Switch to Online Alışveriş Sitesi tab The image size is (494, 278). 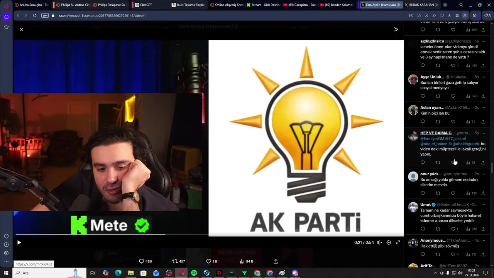click(x=226, y=5)
